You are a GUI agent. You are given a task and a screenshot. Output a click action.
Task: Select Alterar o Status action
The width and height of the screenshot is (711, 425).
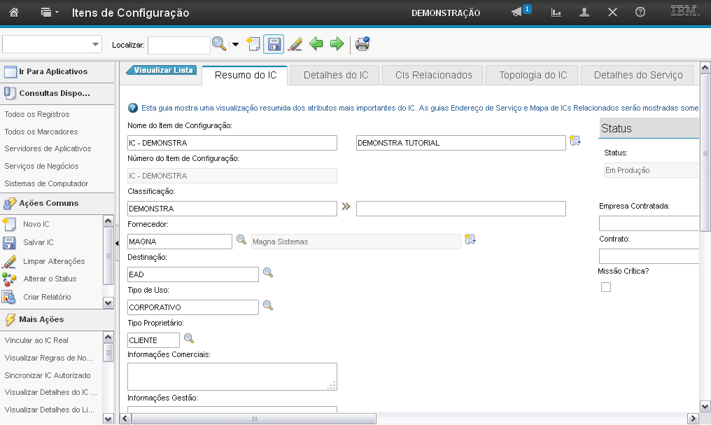tap(50, 279)
